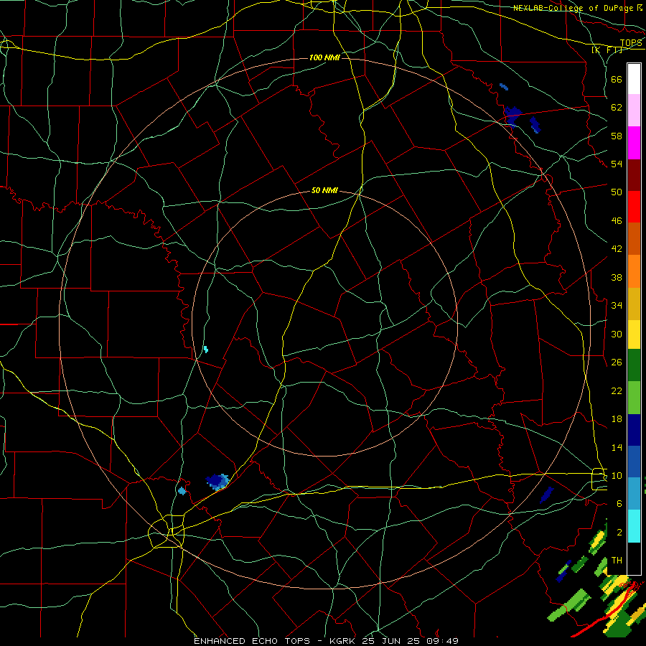Viewport: 646px width, 646px height.
Task: Click the 'TOPS' legend title
Action: 631,43
